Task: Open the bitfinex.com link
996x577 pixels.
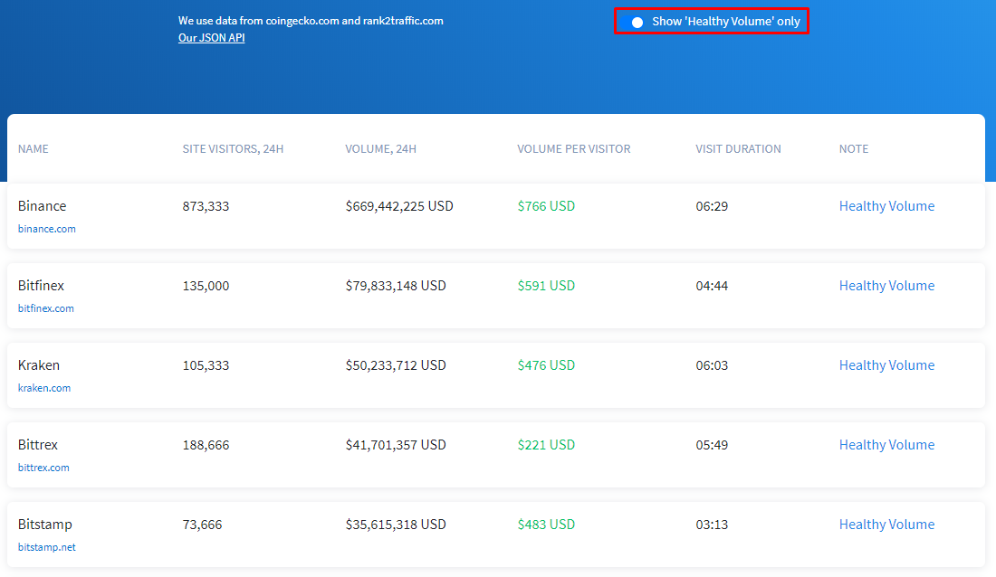Action: coord(46,308)
